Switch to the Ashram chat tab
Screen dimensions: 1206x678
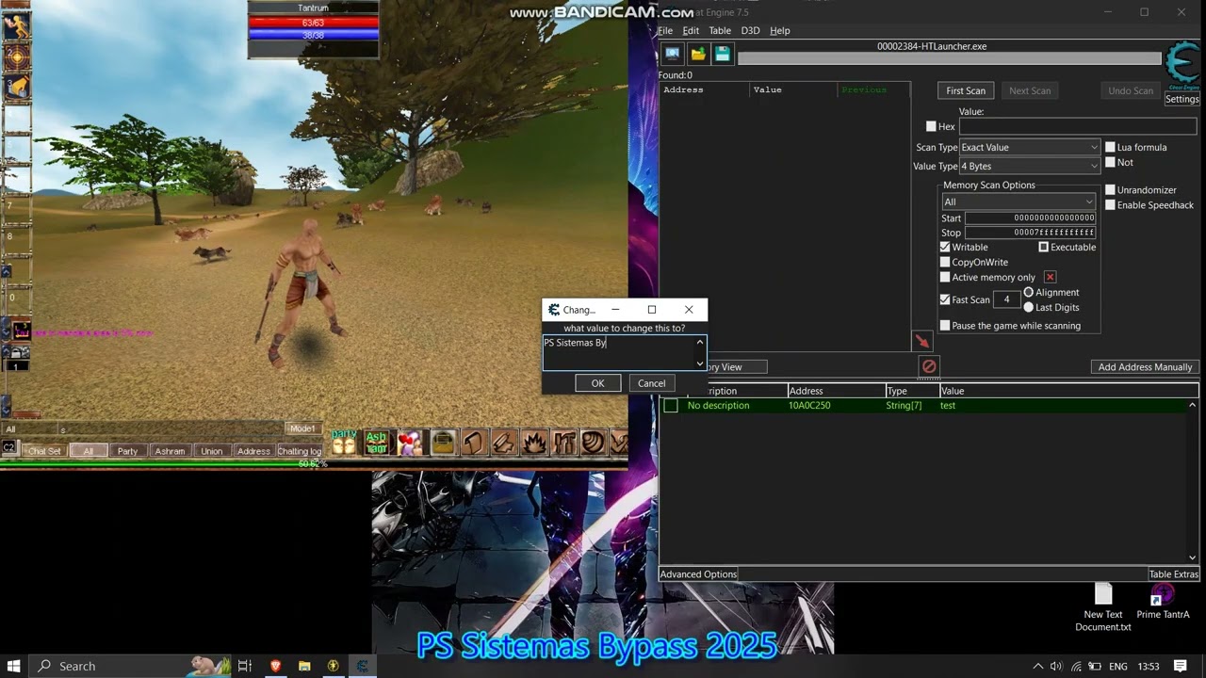[x=170, y=451]
